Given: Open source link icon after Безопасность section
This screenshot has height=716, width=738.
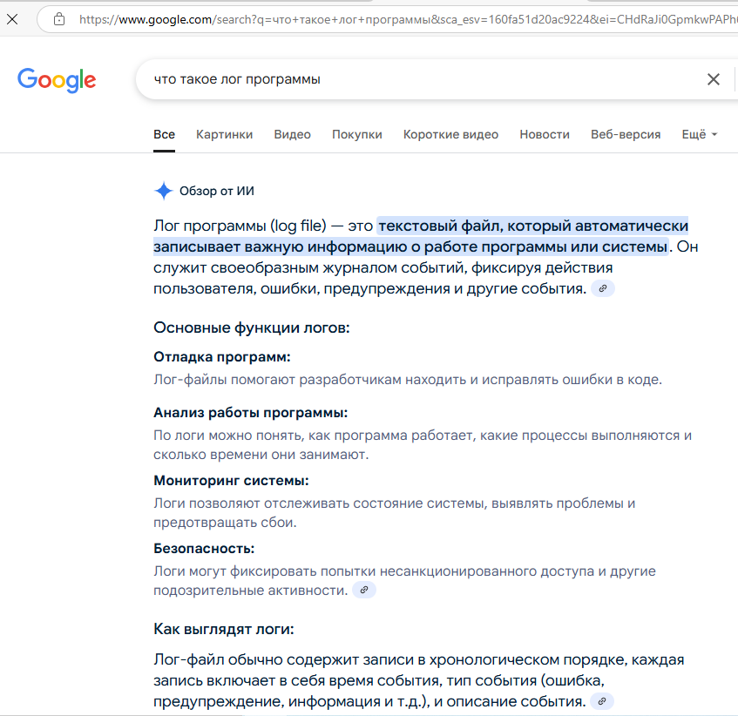Looking at the screenshot, I should click(x=364, y=590).
